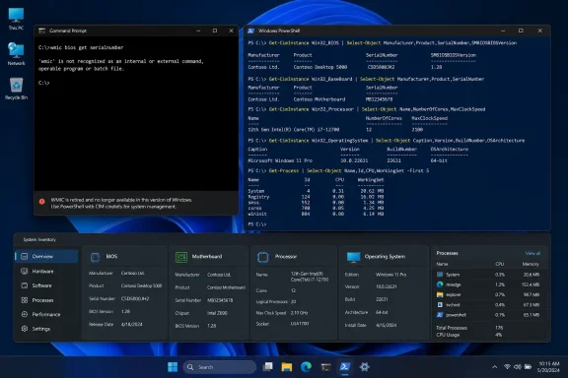
Task: Close the Windows PowerShell window
Action: [539, 31]
